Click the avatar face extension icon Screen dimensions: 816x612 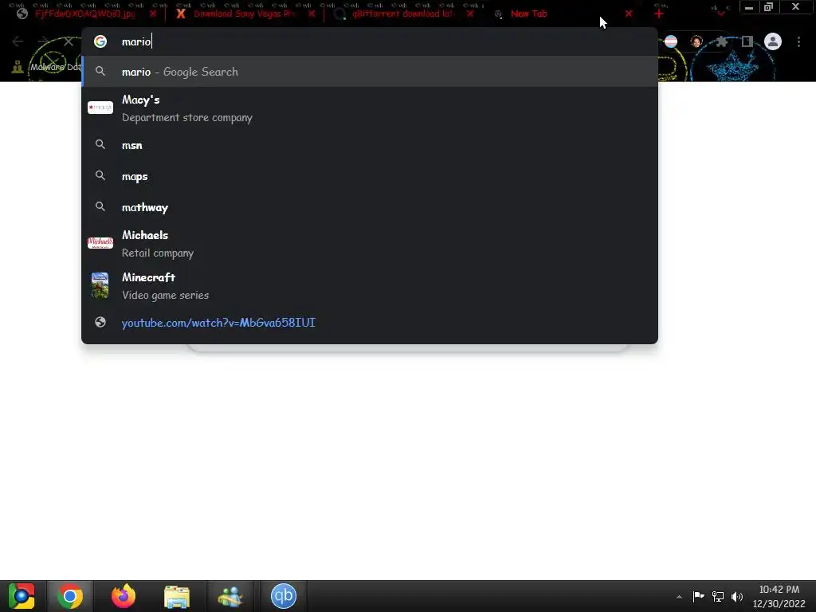[696, 41]
